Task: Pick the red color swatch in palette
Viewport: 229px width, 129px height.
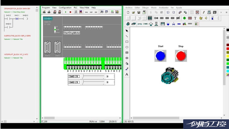Action: [x=227, y=48]
